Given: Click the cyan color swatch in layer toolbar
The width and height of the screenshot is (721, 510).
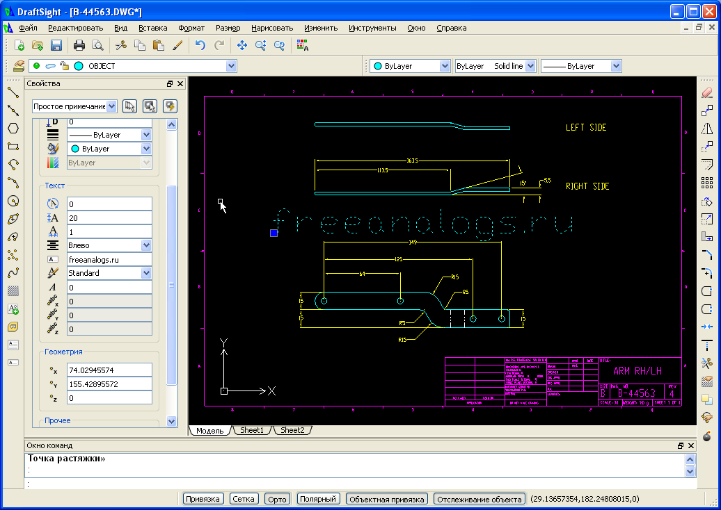Looking at the screenshot, I should (x=79, y=66).
